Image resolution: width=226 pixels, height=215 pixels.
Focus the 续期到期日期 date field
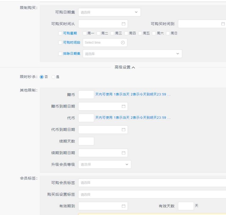coord(103,153)
